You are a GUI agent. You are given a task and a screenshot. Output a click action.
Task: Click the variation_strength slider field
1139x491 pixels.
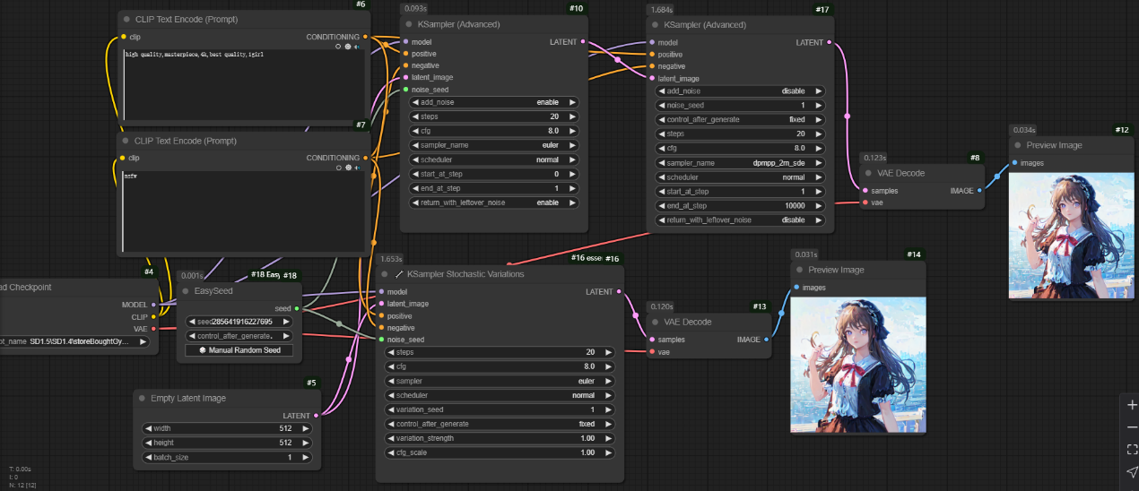500,438
